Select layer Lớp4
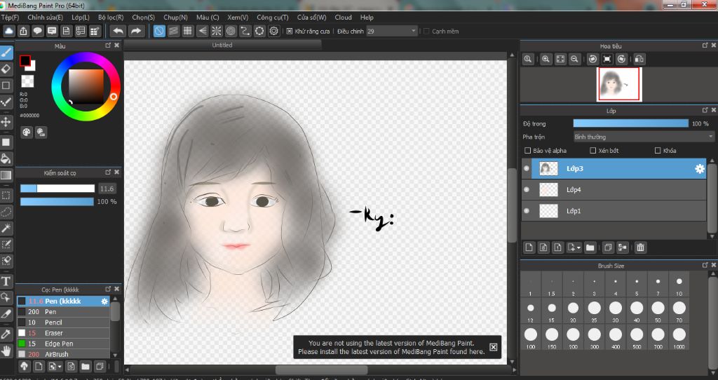Screen dimensions: 718x380 614,189
